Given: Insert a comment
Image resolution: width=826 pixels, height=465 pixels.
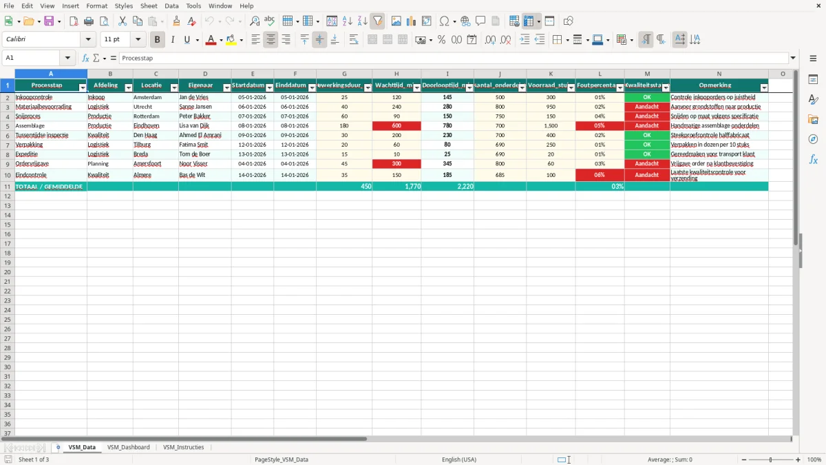Looking at the screenshot, I should 480,21.
